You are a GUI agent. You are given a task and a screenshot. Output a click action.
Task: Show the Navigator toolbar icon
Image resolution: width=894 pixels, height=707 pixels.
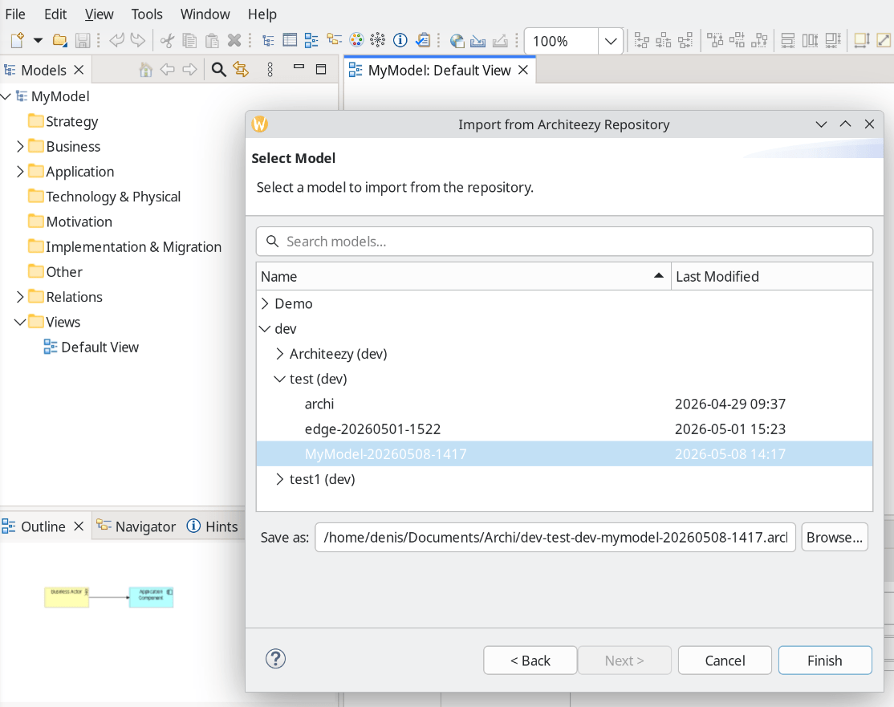click(x=334, y=40)
